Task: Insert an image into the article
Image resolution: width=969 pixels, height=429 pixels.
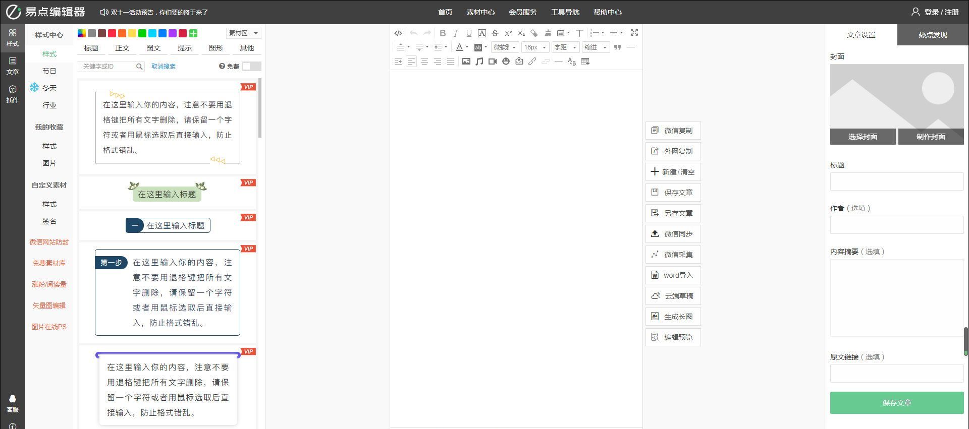Action: point(466,62)
